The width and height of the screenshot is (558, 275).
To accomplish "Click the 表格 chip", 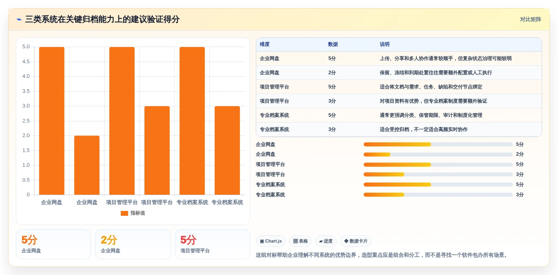I will click(x=301, y=241).
